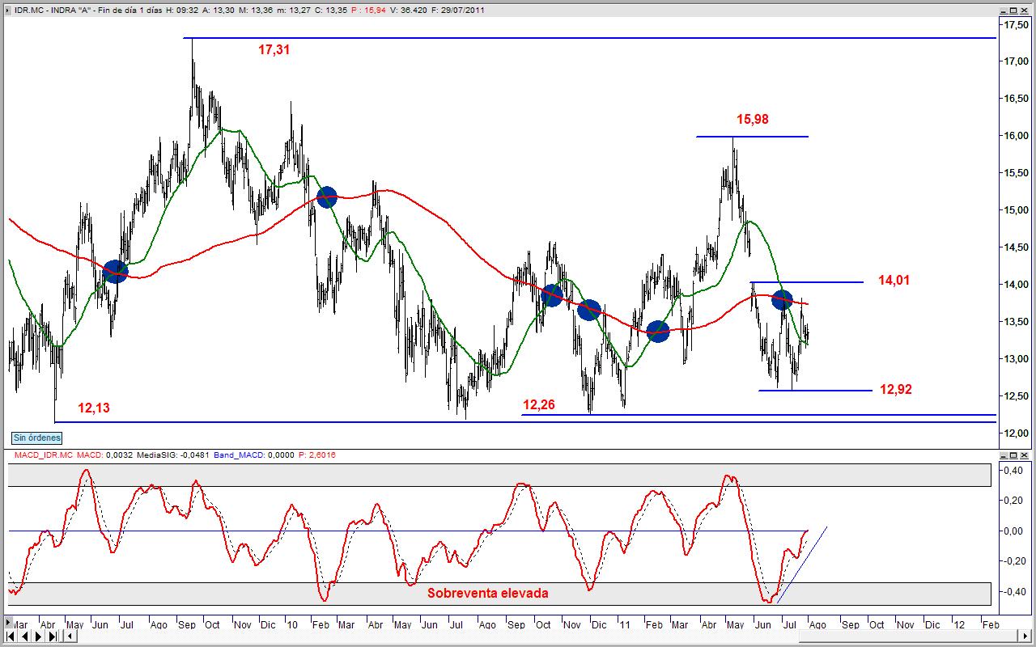This screenshot has width=1036, height=647.
Task: Click the "Sobreventa elevada" annotation text
Action: tap(488, 593)
